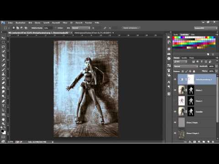219x164 pixels.
Task: Show the hidden Ebene 1 layer
Action: (175, 101)
